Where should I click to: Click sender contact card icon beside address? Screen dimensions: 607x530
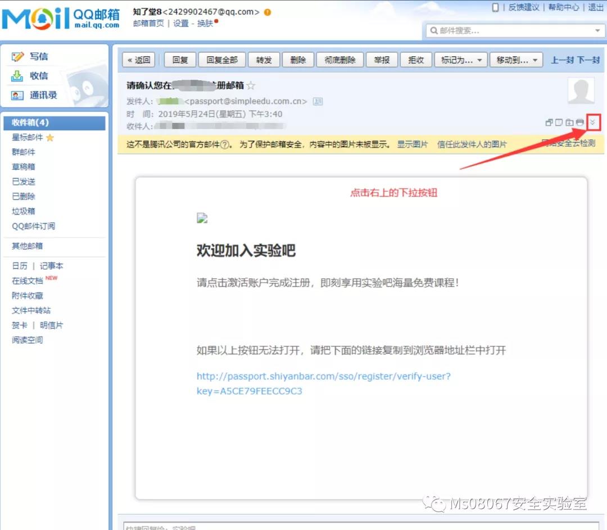[x=318, y=102]
